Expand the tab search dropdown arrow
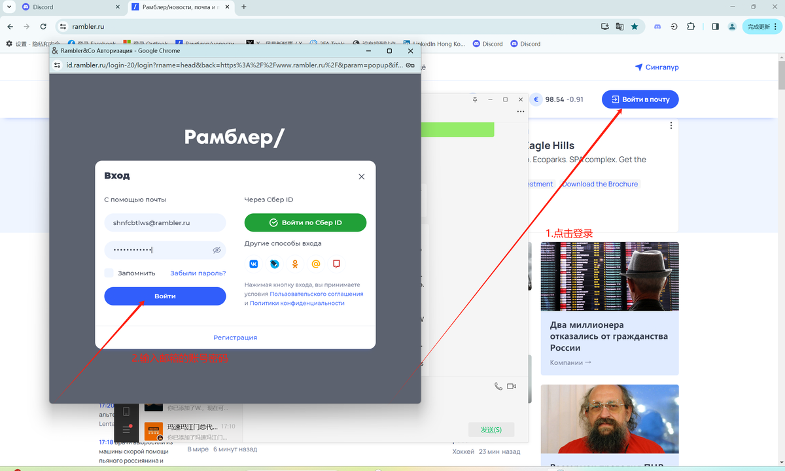This screenshot has height=471, width=785. click(9, 7)
